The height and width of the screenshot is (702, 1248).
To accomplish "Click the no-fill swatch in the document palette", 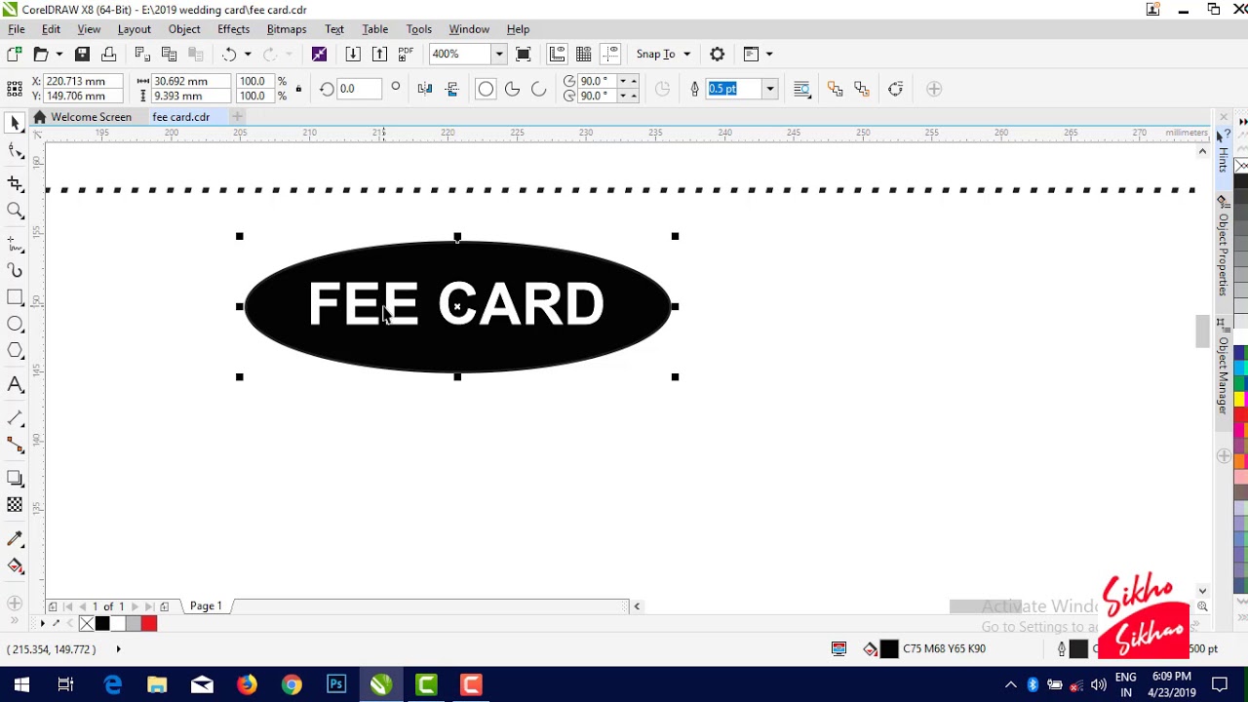I will click(87, 624).
